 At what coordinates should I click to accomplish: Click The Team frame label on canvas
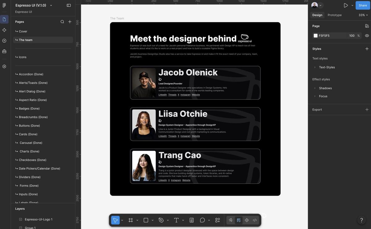117,18
